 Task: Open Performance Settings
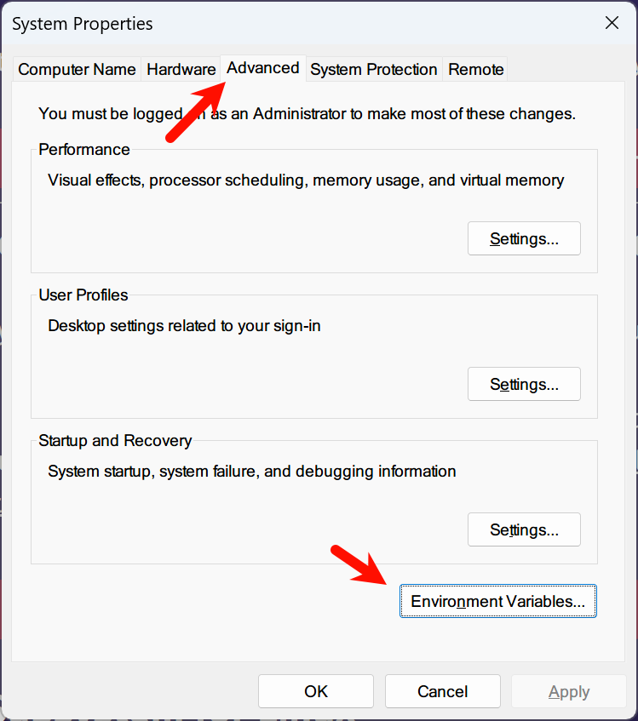[524, 239]
